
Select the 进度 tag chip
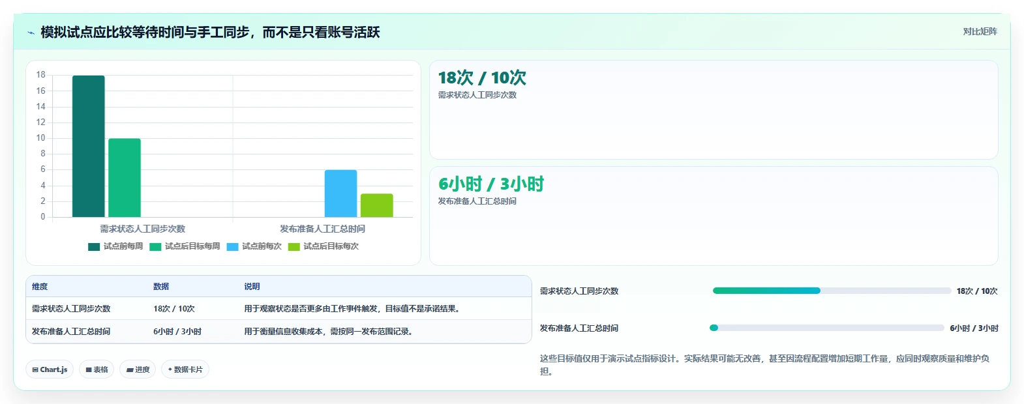click(x=138, y=369)
